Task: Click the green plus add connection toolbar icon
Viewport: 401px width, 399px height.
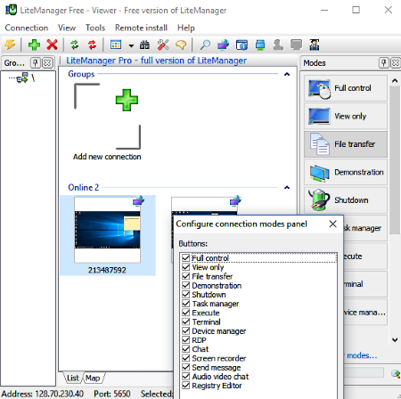Action: [34, 45]
